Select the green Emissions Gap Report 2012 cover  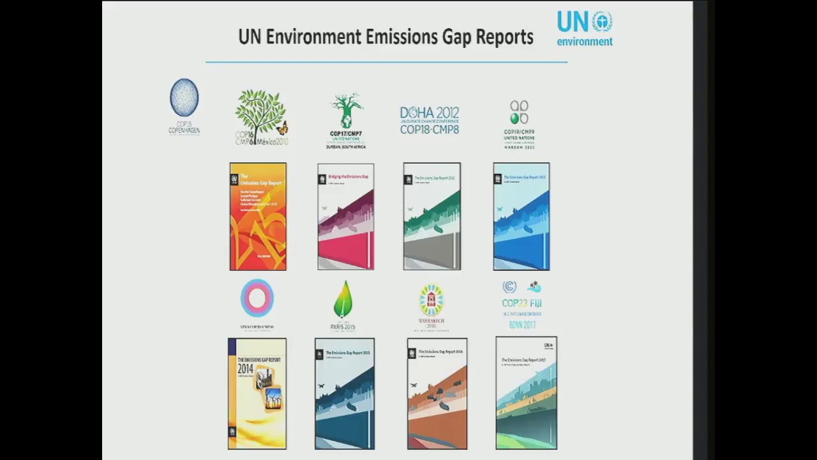pos(432,216)
